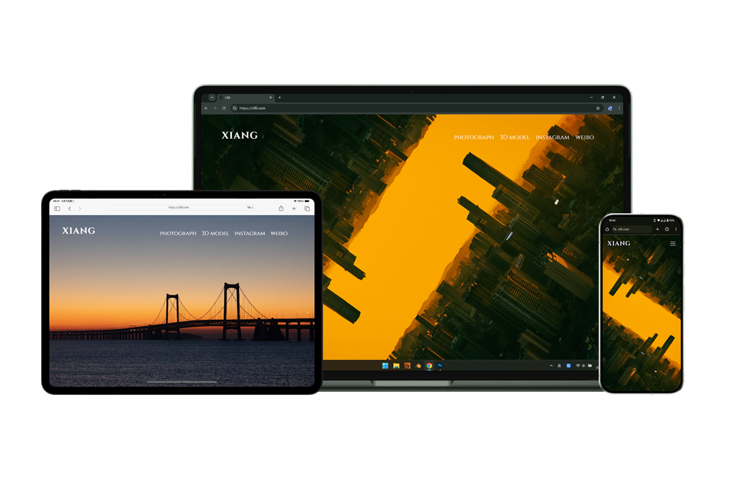This screenshot has width=732, height=488.
Task: Click the volume icon in the laptop tray
Action: 583,366
